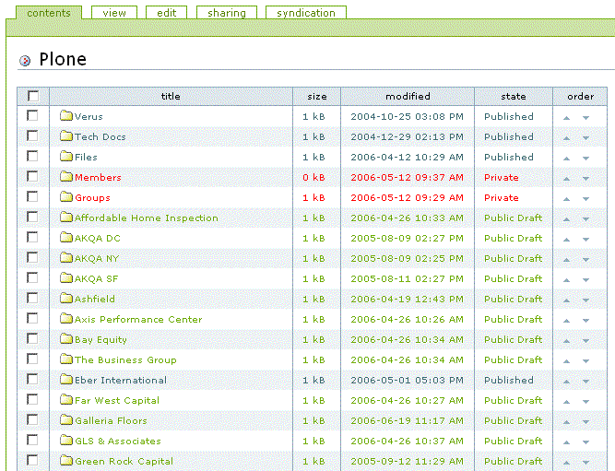615x471 pixels.
Task: Switch to the sharing tab
Action: point(227,13)
